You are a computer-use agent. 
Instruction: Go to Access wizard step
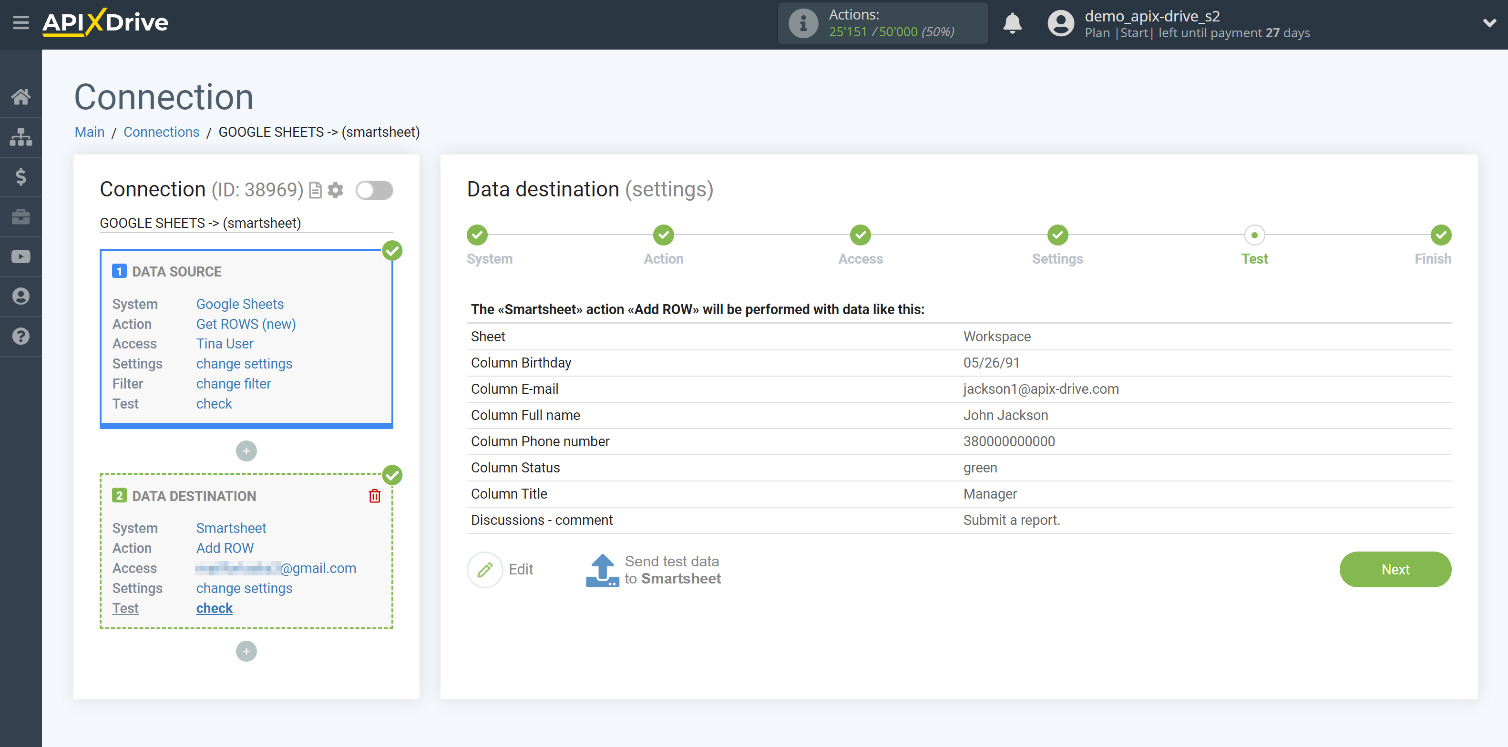point(861,235)
